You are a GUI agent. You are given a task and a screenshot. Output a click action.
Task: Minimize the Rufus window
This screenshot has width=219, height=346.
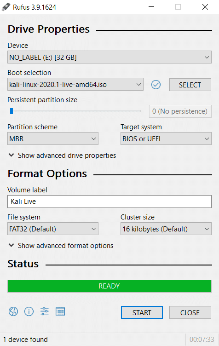coord(151,7)
